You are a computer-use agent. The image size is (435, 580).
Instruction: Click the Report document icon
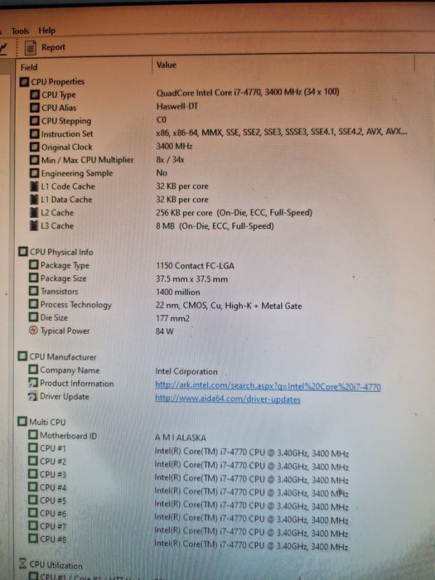[31, 48]
